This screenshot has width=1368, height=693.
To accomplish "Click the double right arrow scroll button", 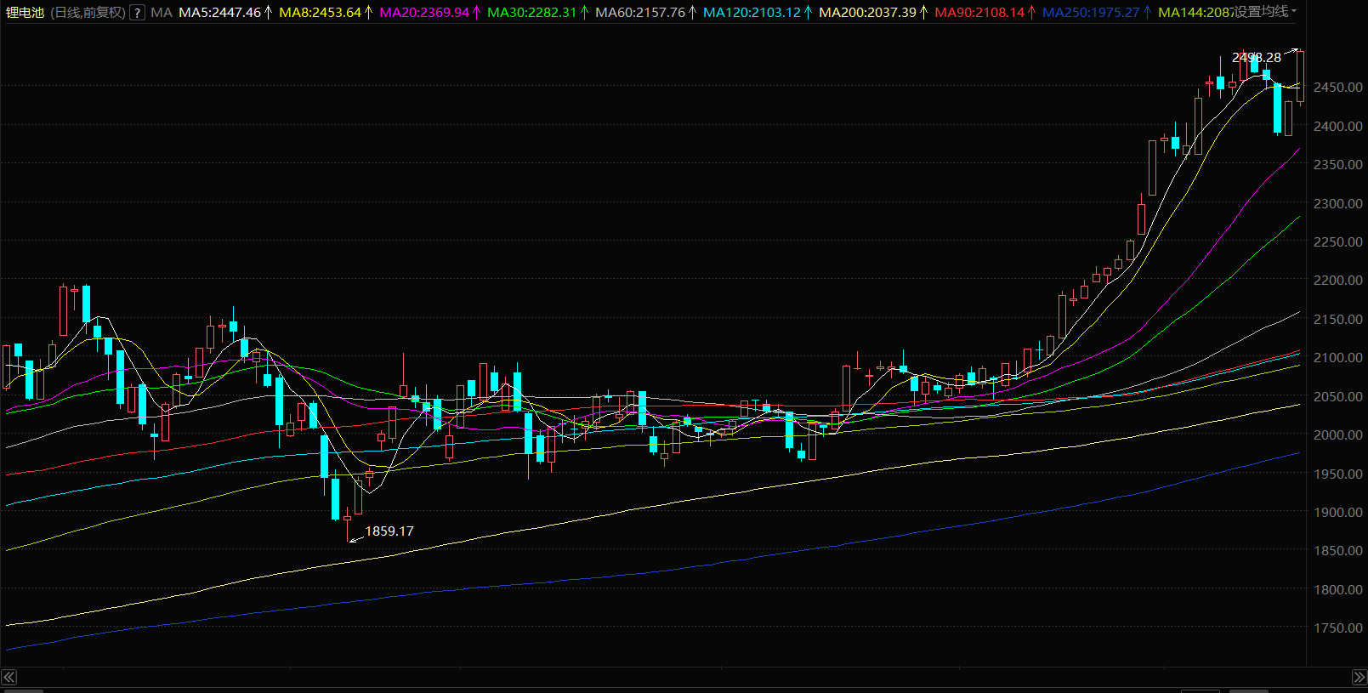I will (1359, 677).
